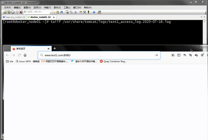The image size is (208, 140).
Task: Open the Firefox account avatar icon
Action: (x=202, y=55)
